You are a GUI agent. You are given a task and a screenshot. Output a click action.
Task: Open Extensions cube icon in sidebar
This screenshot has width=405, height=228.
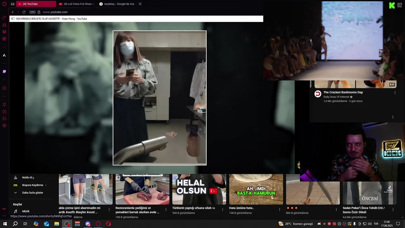[4, 119]
